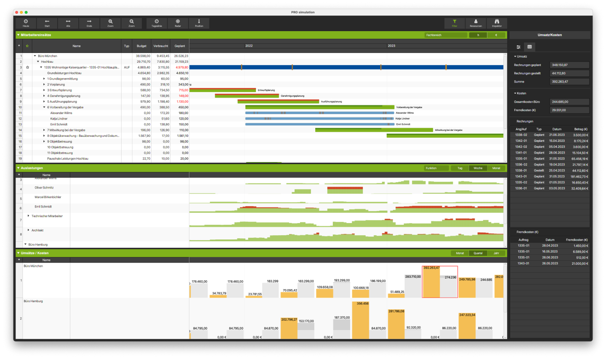Toggle the green Filter funnel
Viewport: 606px width, 359px height.
pos(454,23)
